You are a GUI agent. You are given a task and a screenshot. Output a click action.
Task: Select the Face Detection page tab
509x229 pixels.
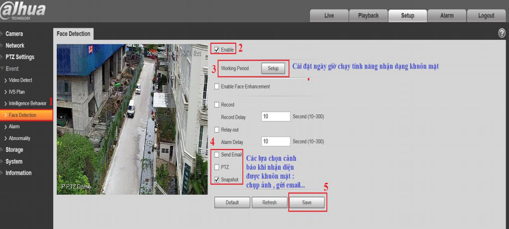[x=73, y=34]
